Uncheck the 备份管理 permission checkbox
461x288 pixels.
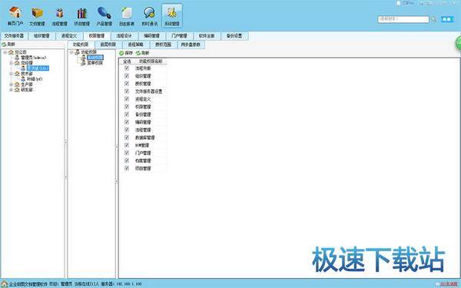(x=127, y=114)
